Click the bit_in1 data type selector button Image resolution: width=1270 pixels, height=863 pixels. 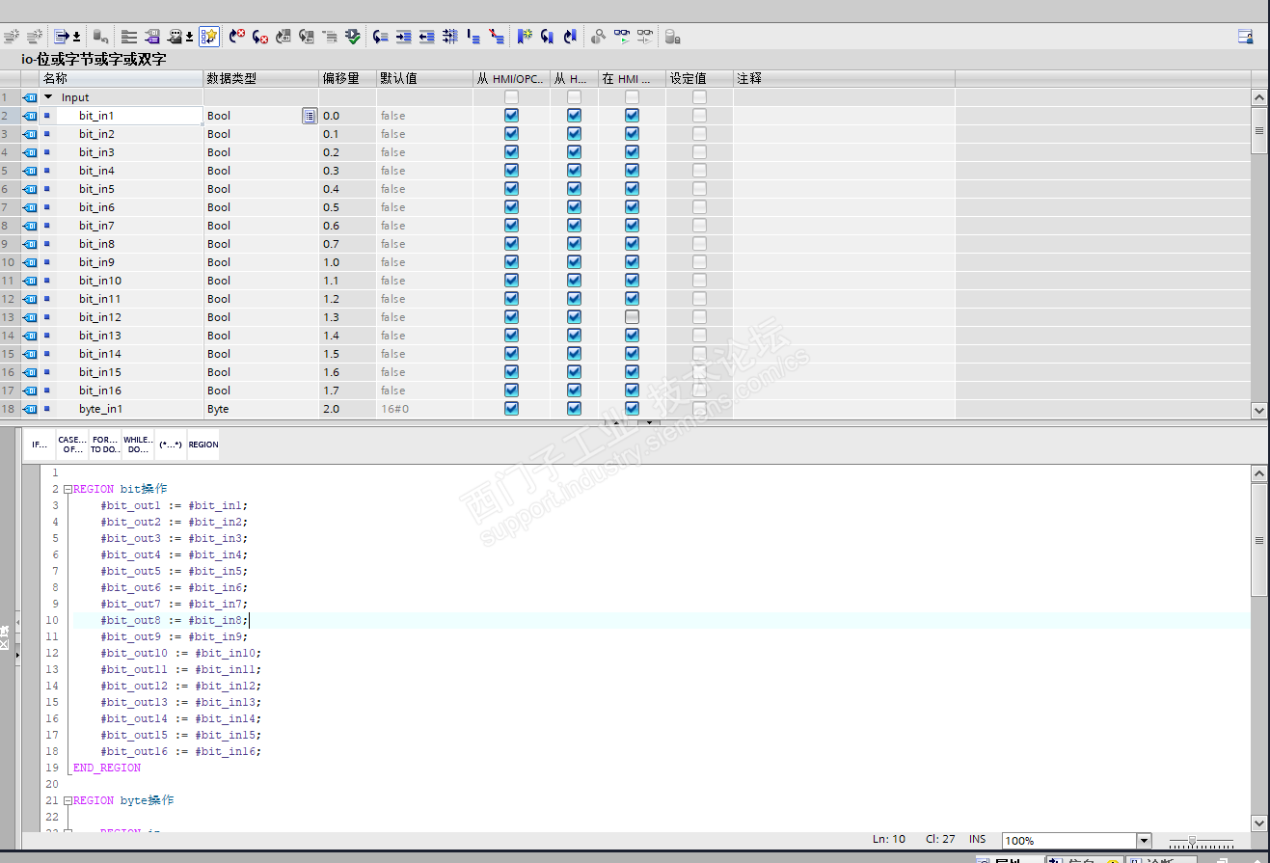pyautogui.click(x=309, y=116)
